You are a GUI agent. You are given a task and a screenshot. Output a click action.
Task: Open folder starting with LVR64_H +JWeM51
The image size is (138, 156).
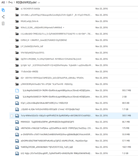pyautogui.click(x=44, y=40)
